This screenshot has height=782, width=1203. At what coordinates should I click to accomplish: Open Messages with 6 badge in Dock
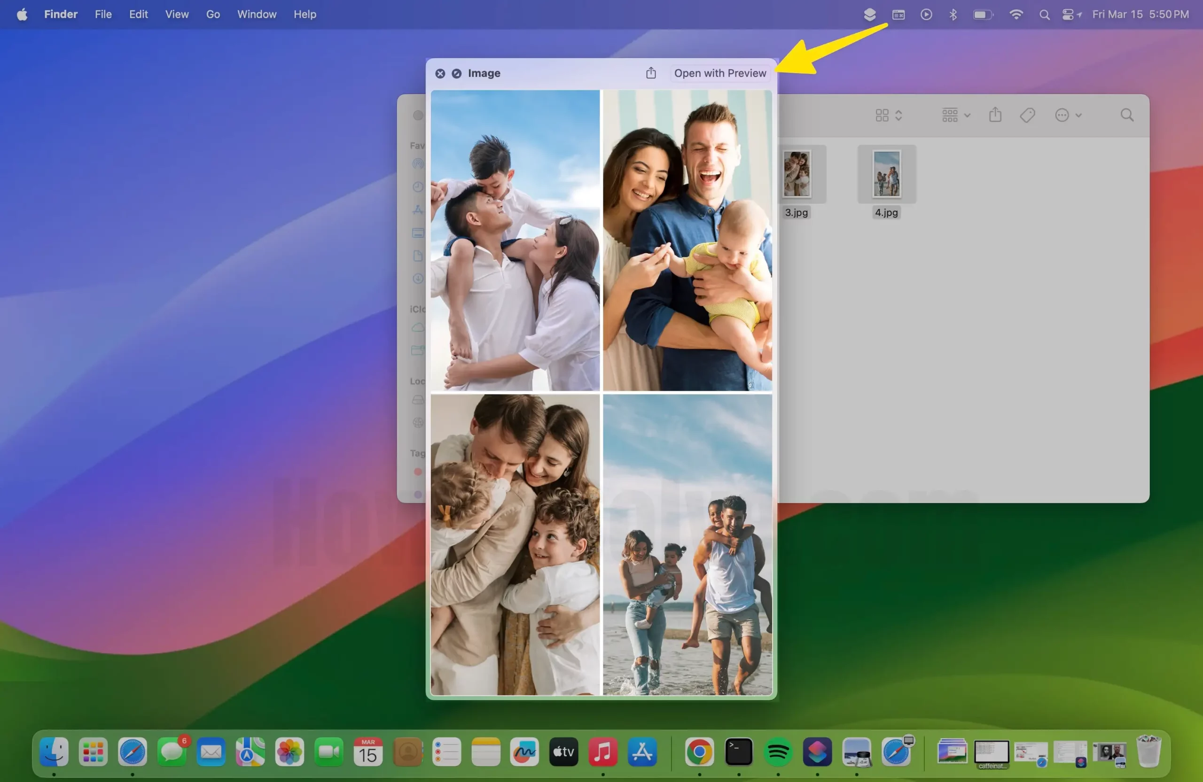coord(172,751)
